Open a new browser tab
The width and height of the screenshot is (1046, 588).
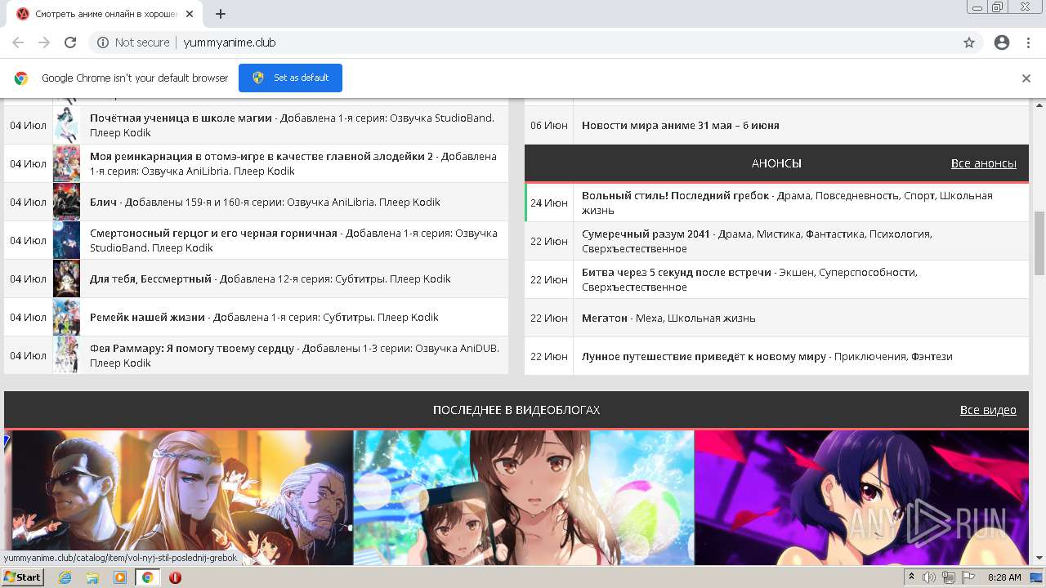coord(221,14)
